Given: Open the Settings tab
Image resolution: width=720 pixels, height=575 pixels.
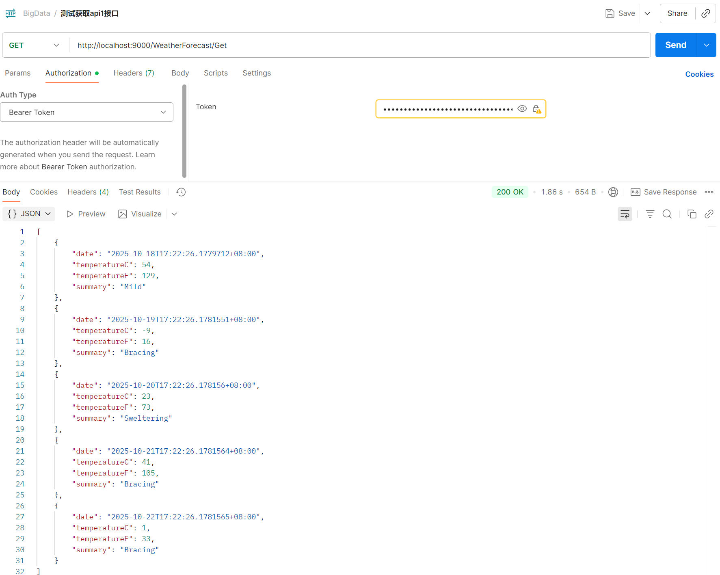Looking at the screenshot, I should click(x=257, y=73).
